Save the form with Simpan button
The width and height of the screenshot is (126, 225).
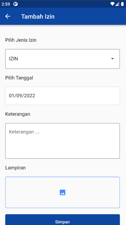pos(63,220)
